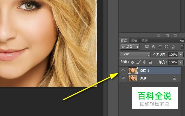Click the trash icon above the Layers panel

click(175, 35)
